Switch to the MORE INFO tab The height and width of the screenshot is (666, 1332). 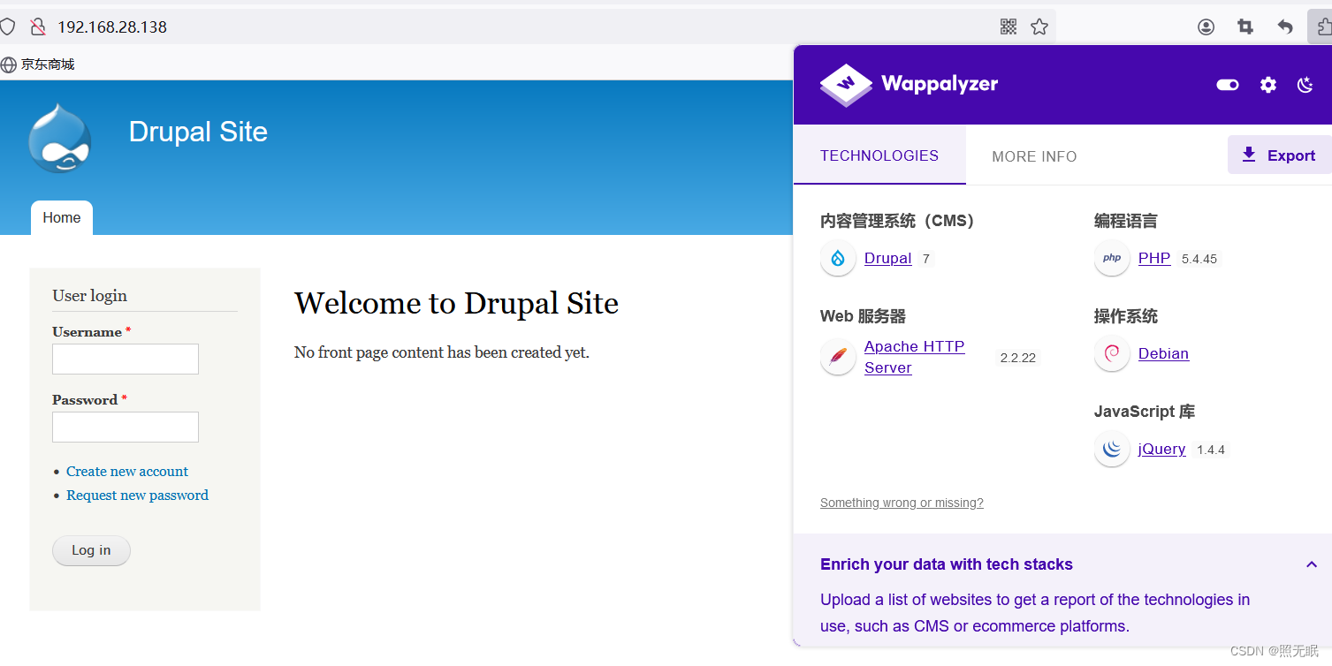pos(1034,156)
